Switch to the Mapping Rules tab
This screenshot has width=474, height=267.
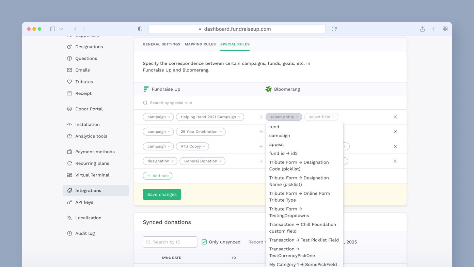coord(200,44)
